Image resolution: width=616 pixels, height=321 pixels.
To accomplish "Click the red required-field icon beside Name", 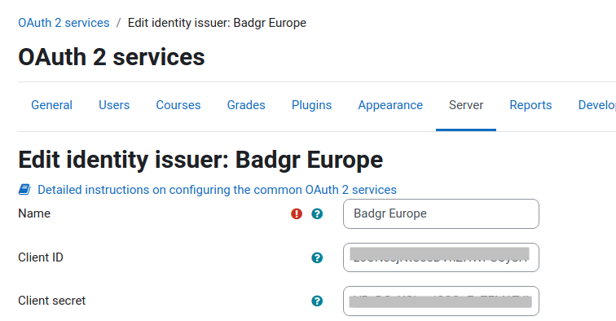I will tap(297, 213).
